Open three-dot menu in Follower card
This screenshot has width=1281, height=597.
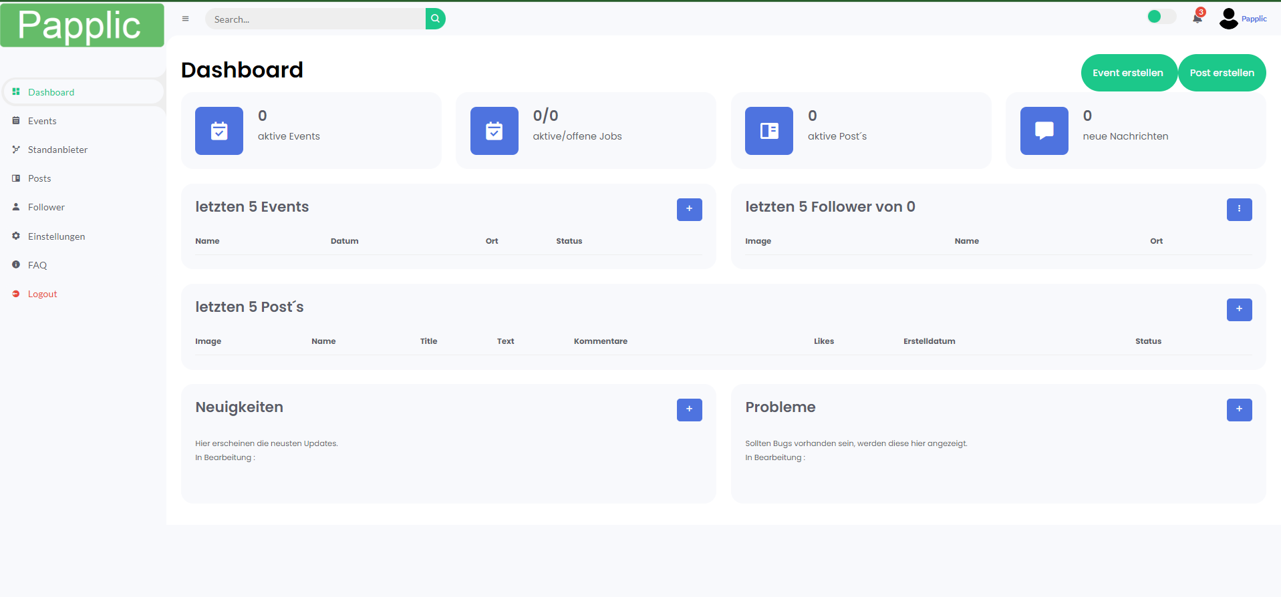tap(1240, 209)
